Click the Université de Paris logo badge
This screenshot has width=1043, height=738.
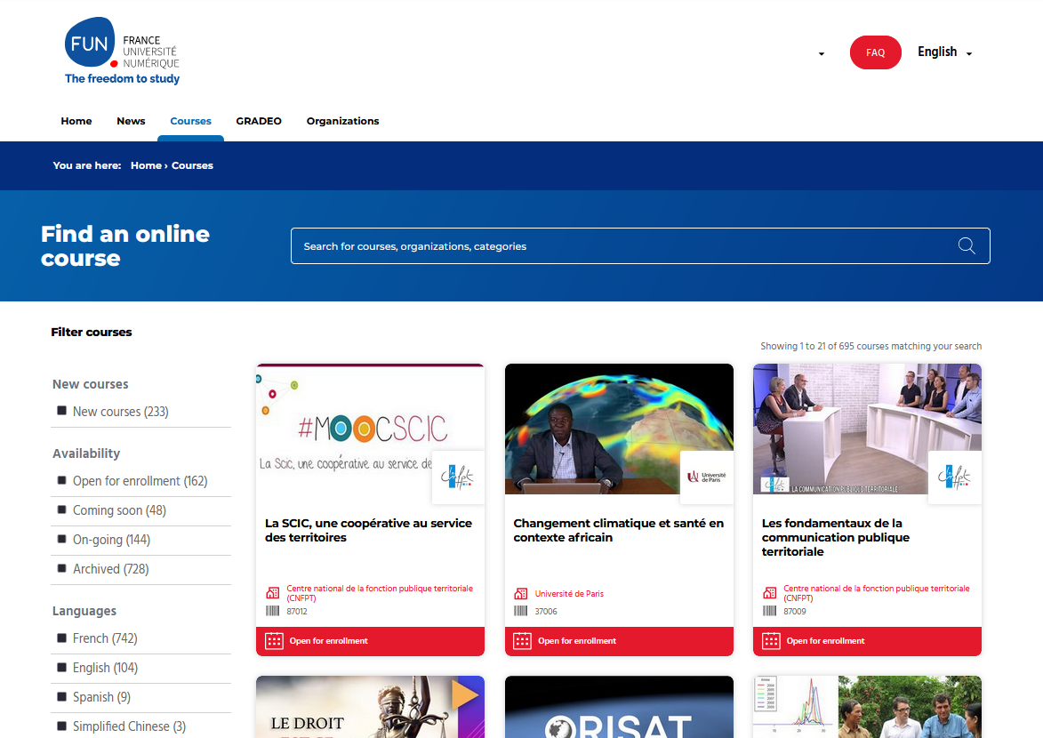(706, 477)
